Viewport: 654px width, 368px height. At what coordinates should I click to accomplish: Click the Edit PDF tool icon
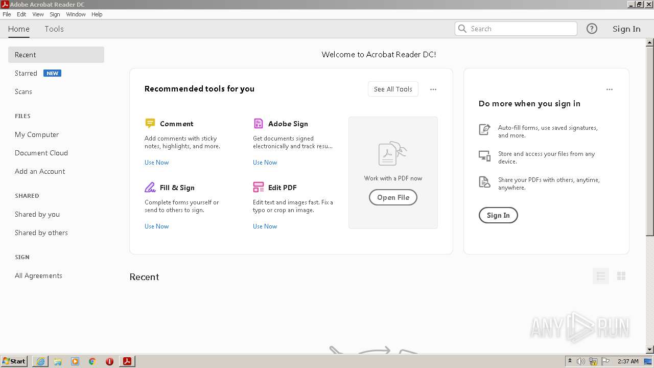258,187
